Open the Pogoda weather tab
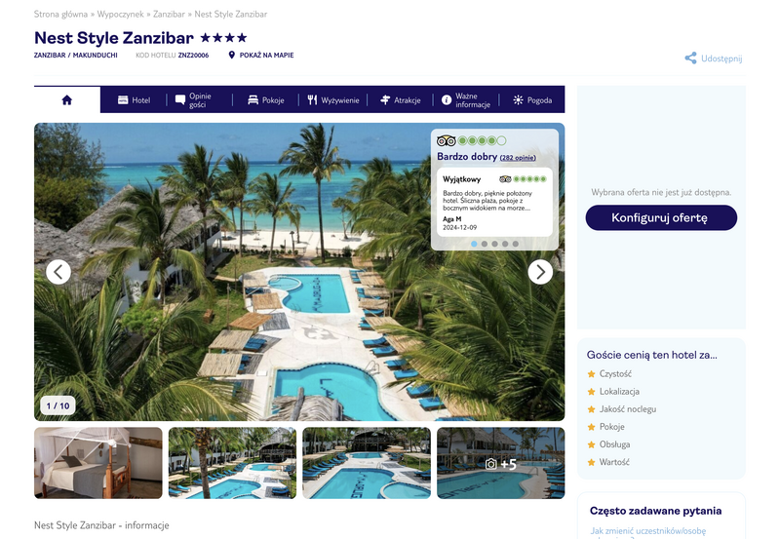 pyautogui.click(x=532, y=100)
